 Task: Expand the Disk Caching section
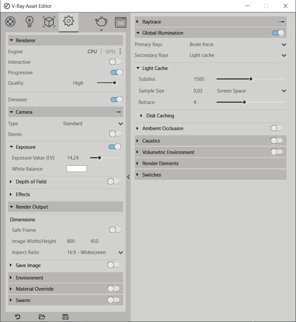141,116
